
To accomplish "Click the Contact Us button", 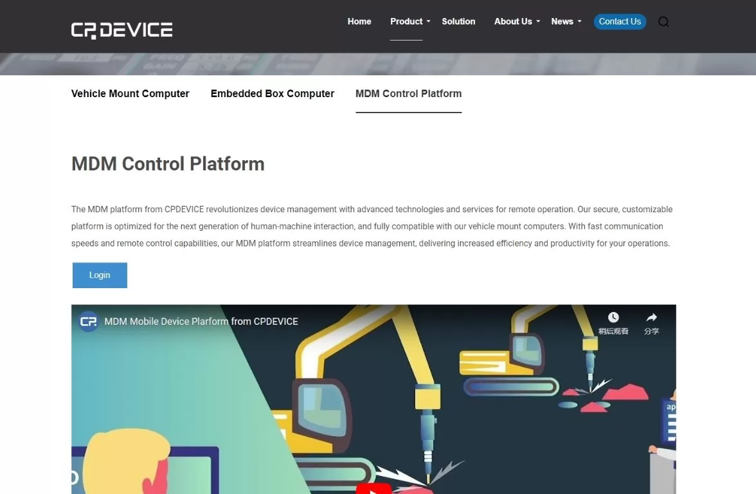I will [620, 21].
